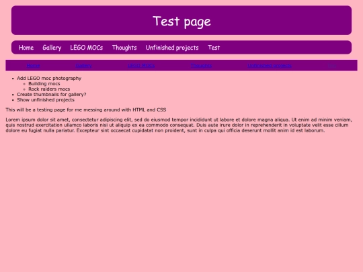Select 'Add LEGO moc photography' list item
This screenshot has width=363, height=272.
pos(49,78)
